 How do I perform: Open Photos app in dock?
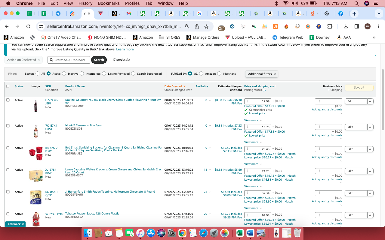[x=224, y=233]
